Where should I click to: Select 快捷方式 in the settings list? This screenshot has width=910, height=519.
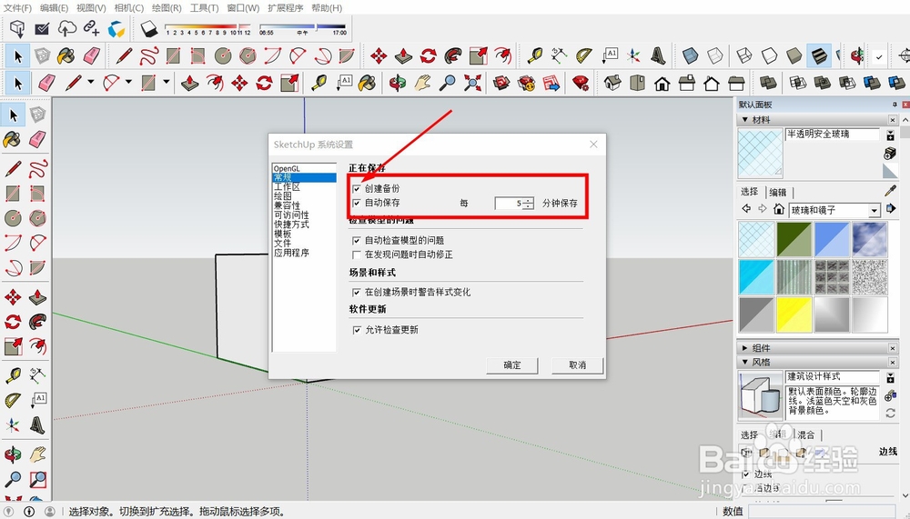coord(291,225)
